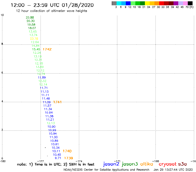Click the gray swatch in the color scale
Viewport: 196px width, 172px height.
114,3
